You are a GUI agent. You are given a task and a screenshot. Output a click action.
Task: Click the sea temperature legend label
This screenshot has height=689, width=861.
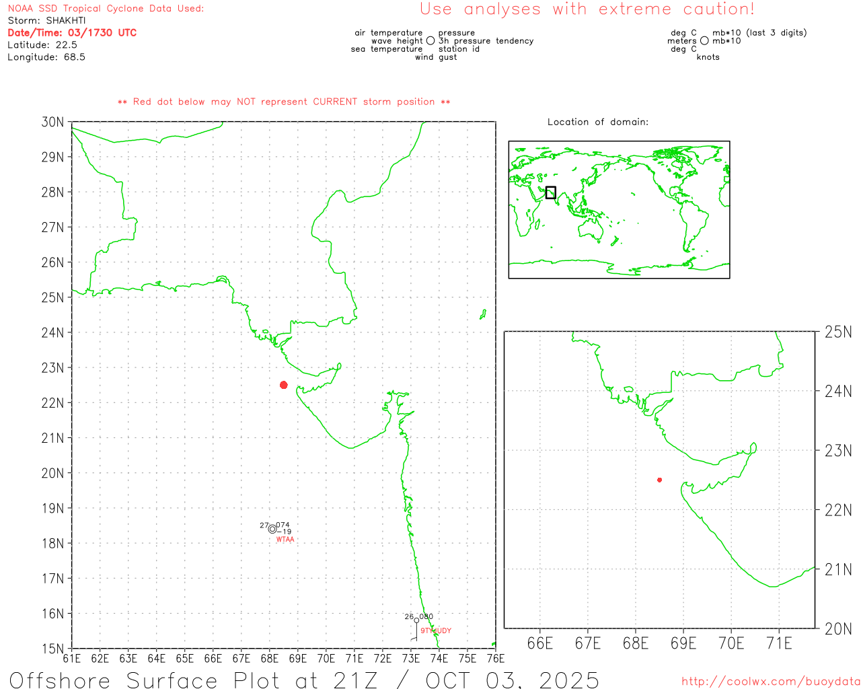[387, 49]
